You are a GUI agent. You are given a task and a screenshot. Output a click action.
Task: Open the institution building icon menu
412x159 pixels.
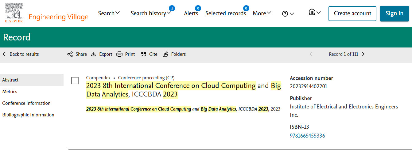click(x=315, y=12)
